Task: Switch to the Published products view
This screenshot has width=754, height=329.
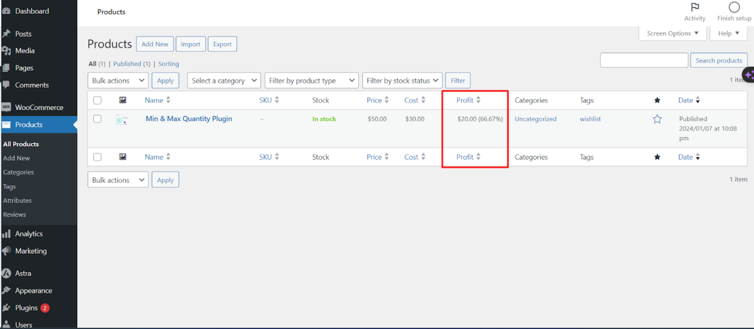Action: [x=126, y=63]
